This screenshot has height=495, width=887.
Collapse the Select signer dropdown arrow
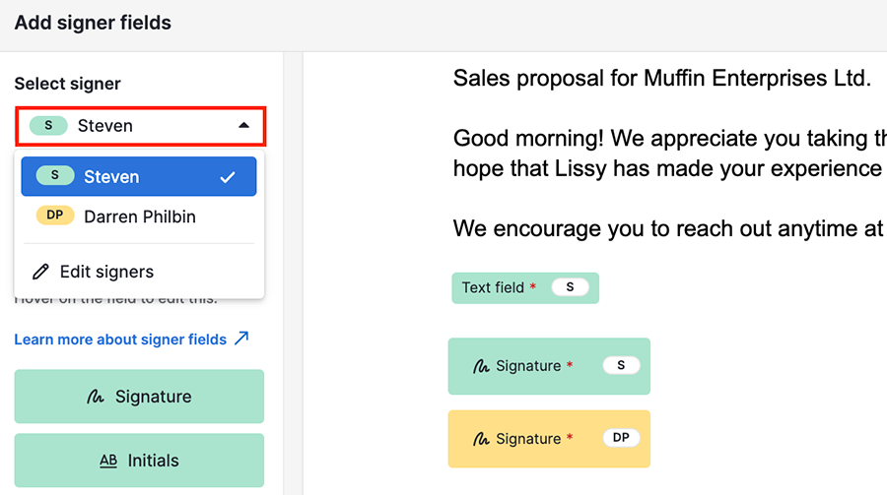243,125
